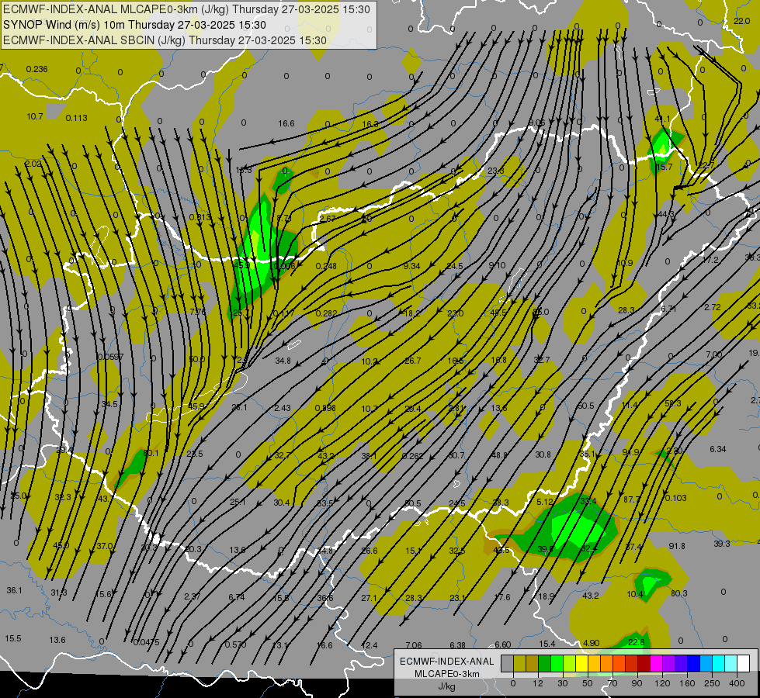Click the header line 'ECMWF-INDEX-ANAL MLCAPE0-3km (J/kg)'
The height and width of the screenshot is (698, 760).
point(186,9)
